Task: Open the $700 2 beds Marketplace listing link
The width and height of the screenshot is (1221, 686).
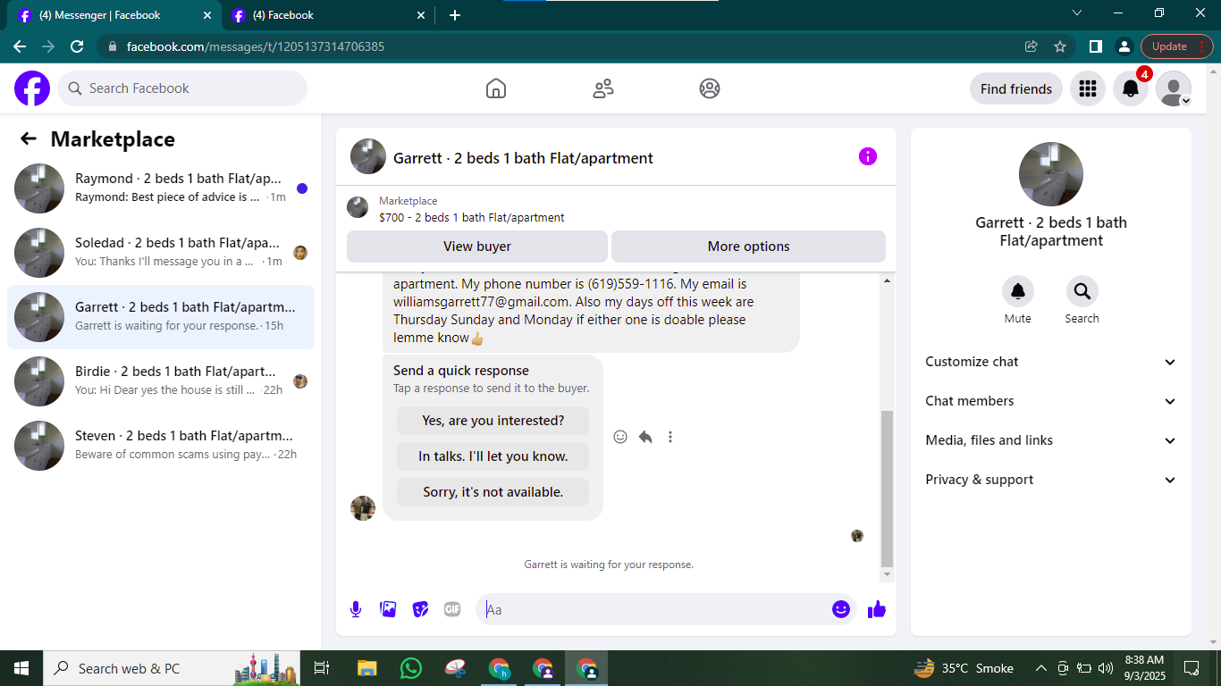Action: [x=472, y=217]
